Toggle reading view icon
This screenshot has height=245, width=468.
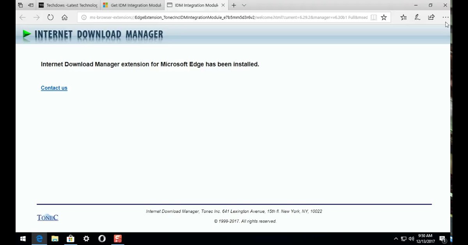point(374,17)
